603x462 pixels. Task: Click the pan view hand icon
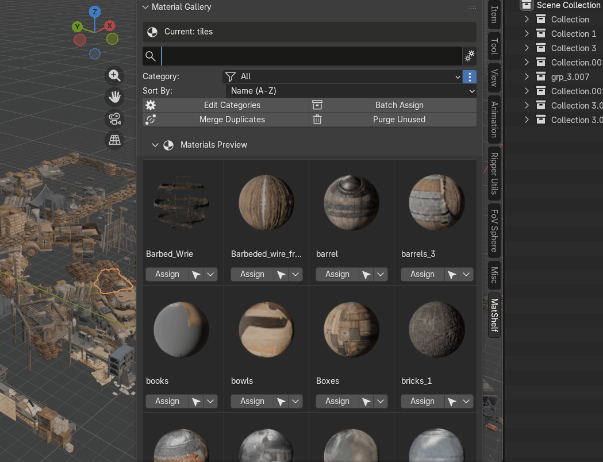[x=114, y=97]
